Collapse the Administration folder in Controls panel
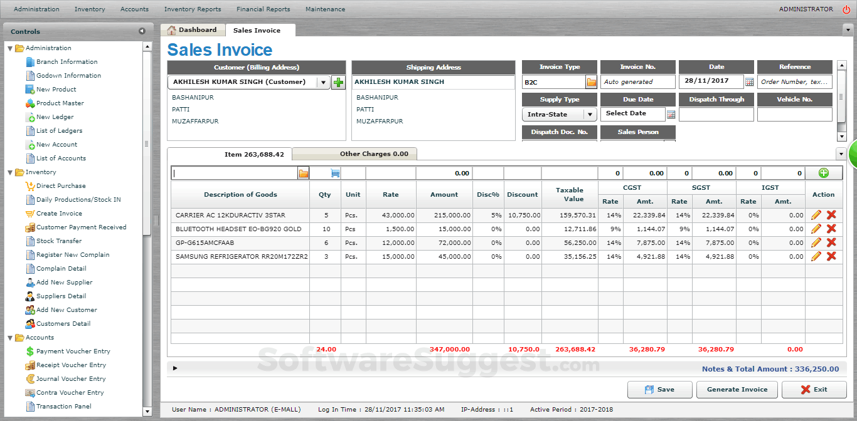This screenshot has width=857, height=421. pyautogui.click(x=10, y=48)
